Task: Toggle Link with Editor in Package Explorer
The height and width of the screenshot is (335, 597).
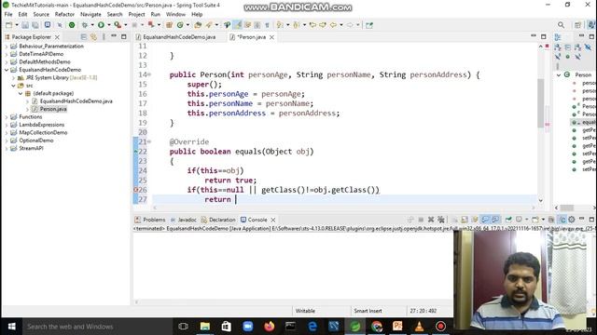Action: pyautogui.click(x=93, y=37)
